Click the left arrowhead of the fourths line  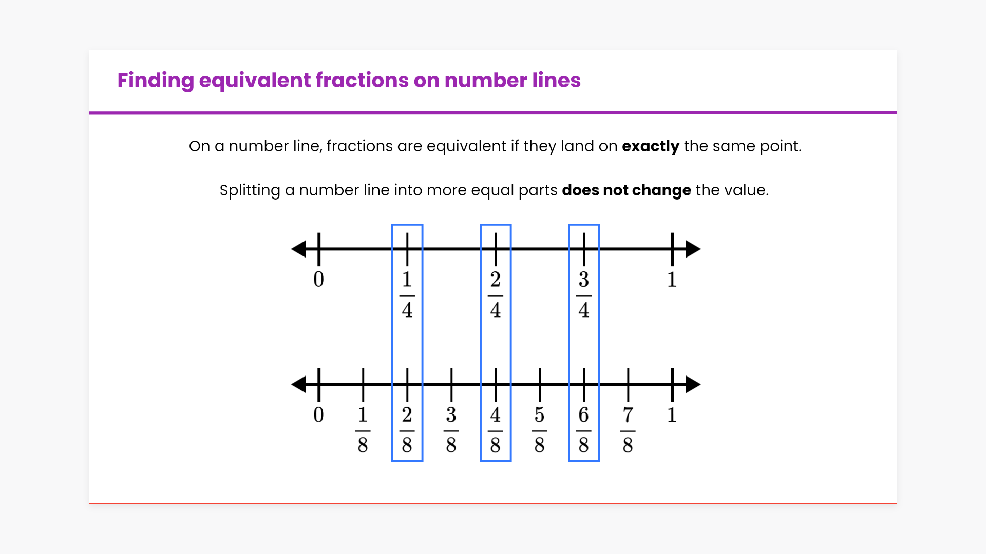click(299, 249)
